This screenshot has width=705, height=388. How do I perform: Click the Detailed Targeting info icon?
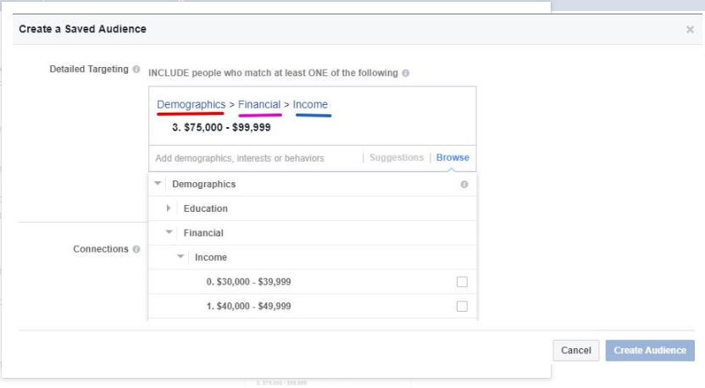pos(136,69)
